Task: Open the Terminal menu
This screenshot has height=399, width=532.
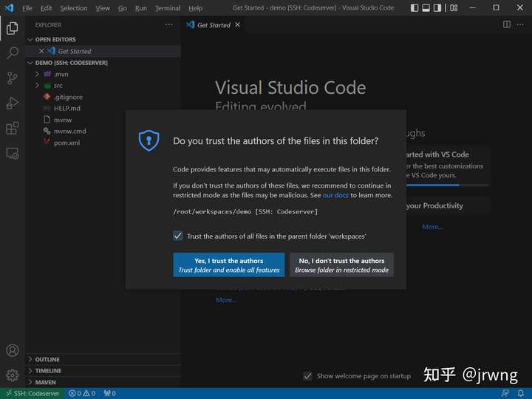Action: pos(168,8)
